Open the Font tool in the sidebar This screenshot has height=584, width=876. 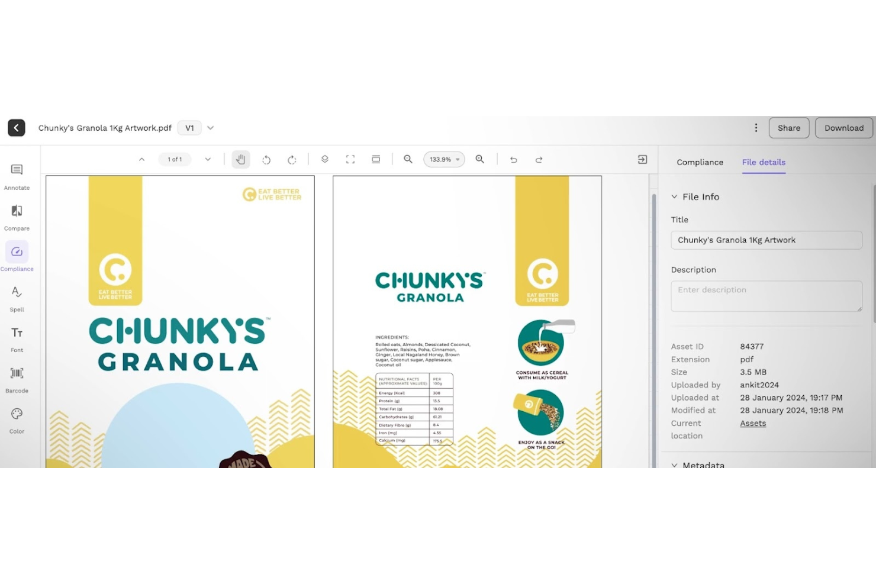[x=17, y=340]
